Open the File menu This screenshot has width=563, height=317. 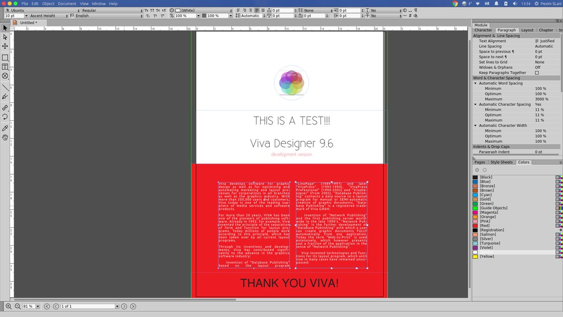point(25,4)
